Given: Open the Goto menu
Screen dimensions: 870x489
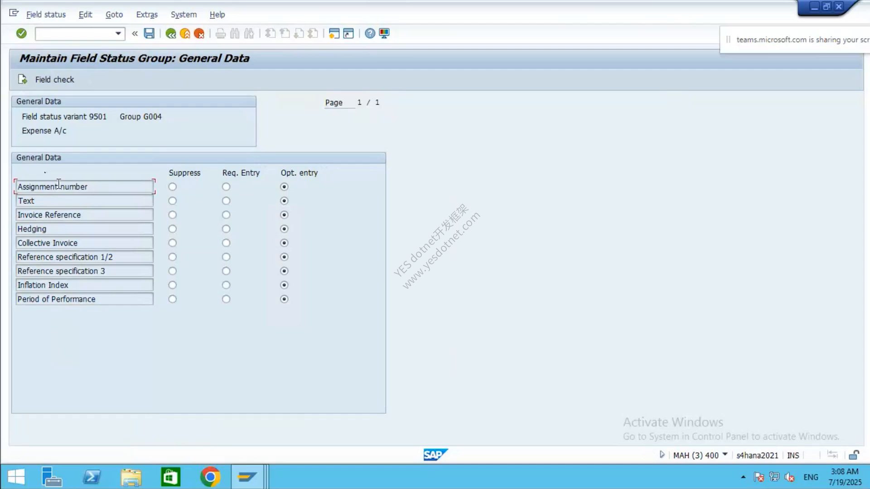Looking at the screenshot, I should pos(114,14).
